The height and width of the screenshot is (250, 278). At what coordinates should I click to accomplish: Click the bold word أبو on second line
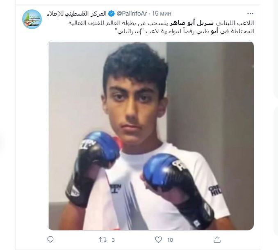pyautogui.click(x=214, y=31)
